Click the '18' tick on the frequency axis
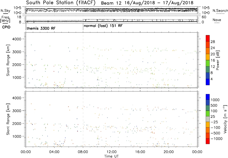This screenshot has height=158, width=228. tap(19, 17)
